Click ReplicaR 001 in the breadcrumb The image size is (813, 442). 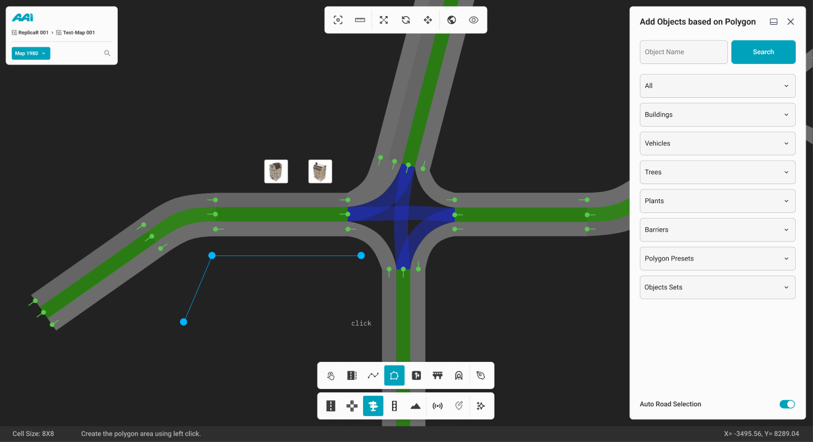pos(33,33)
